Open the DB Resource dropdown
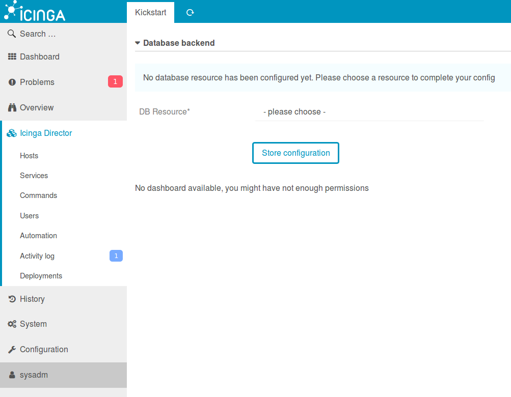511x397 pixels. pyautogui.click(x=369, y=111)
